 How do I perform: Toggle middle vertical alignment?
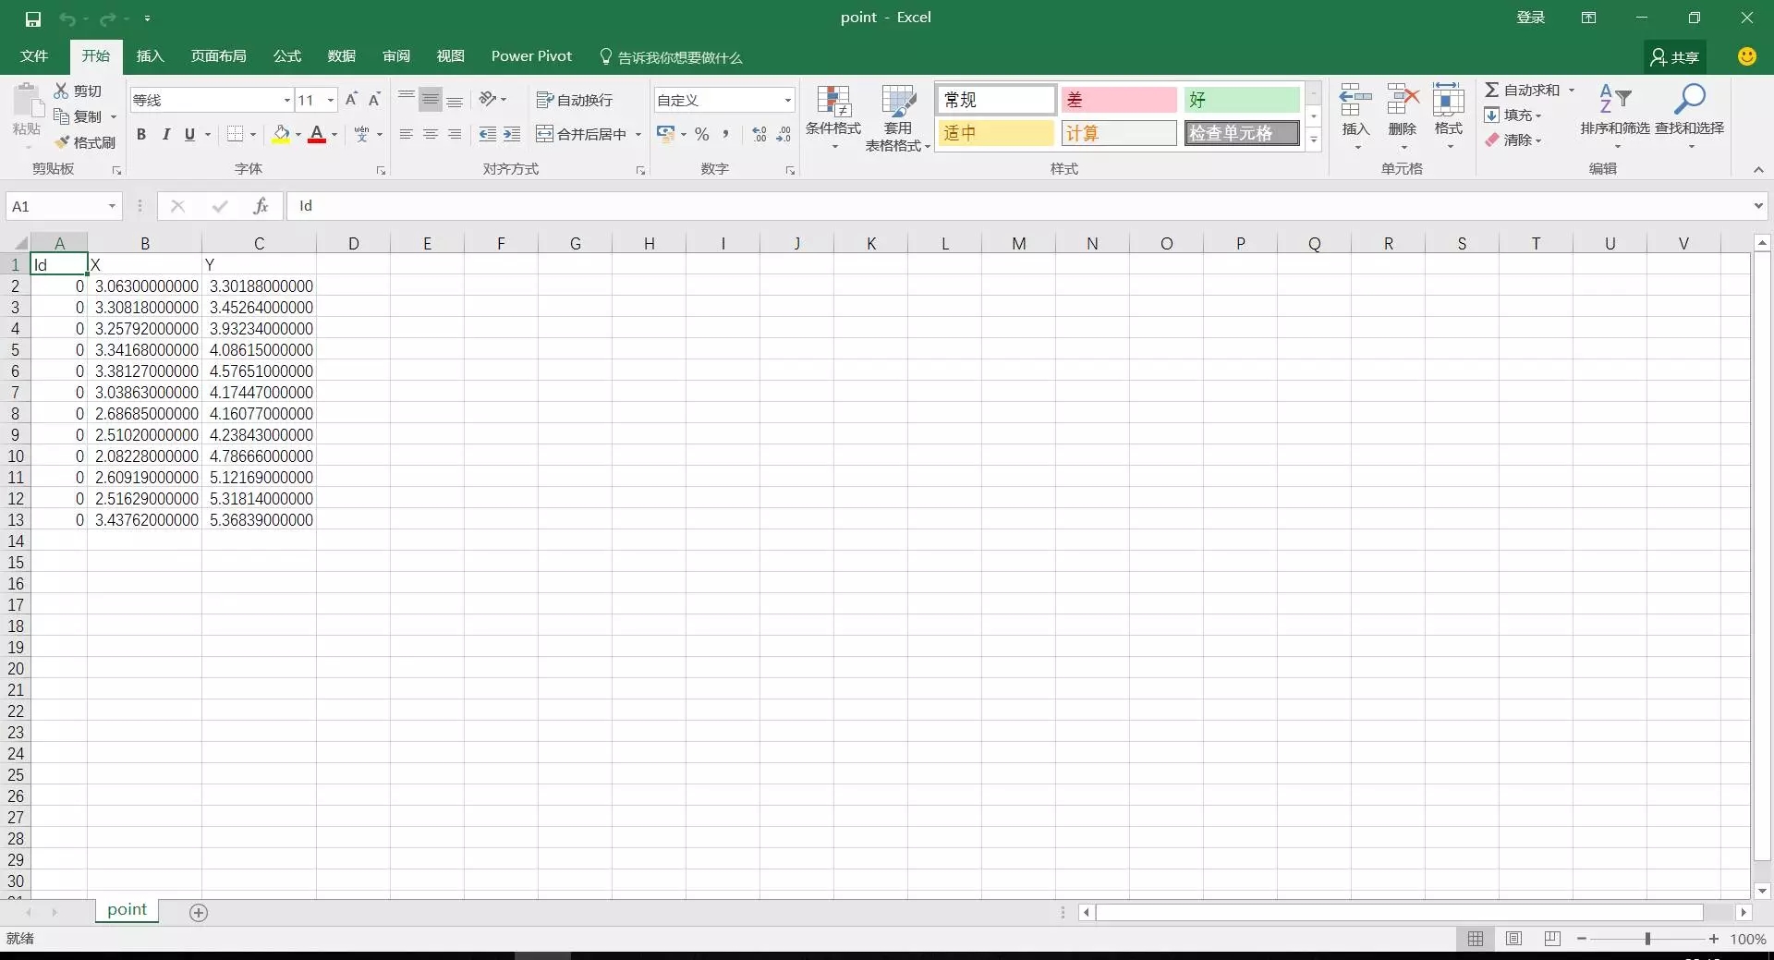(431, 100)
